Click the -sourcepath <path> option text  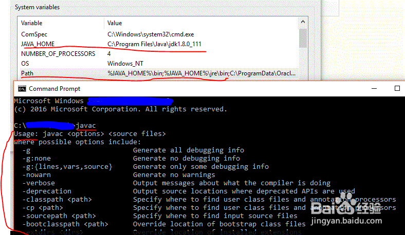click(x=59, y=216)
